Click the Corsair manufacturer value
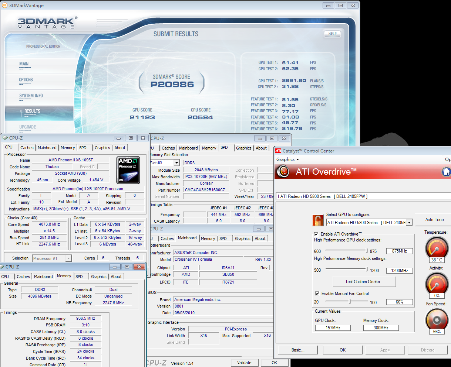This screenshot has width=451, height=367. pos(206,183)
